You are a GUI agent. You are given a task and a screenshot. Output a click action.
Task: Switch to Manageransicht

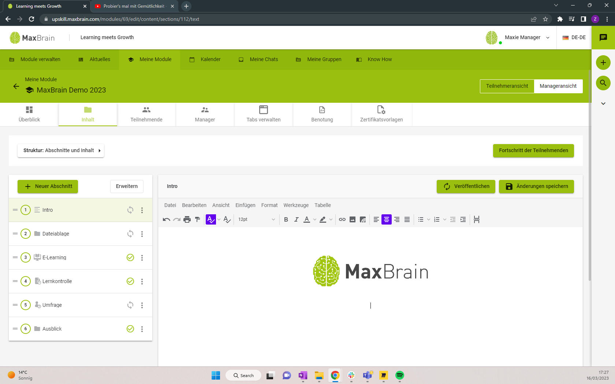(x=558, y=86)
